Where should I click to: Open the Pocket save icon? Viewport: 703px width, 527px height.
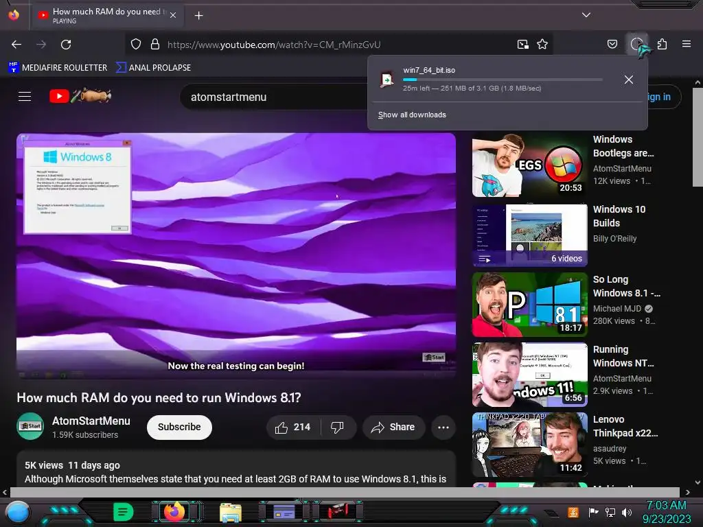click(x=612, y=44)
